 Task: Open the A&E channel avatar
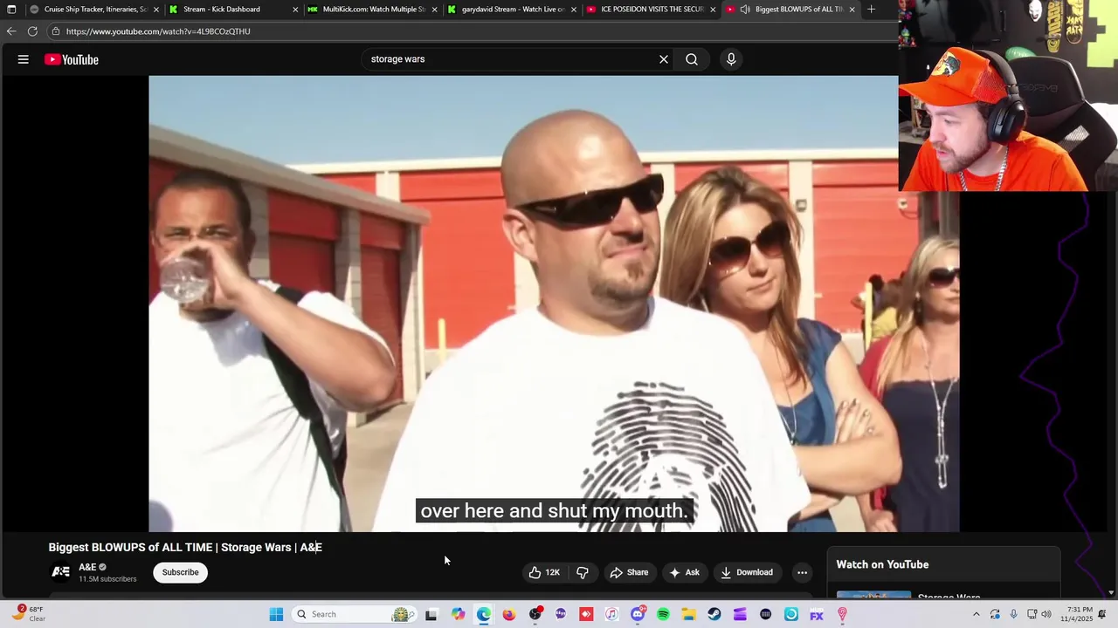pyautogui.click(x=60, y=572)
